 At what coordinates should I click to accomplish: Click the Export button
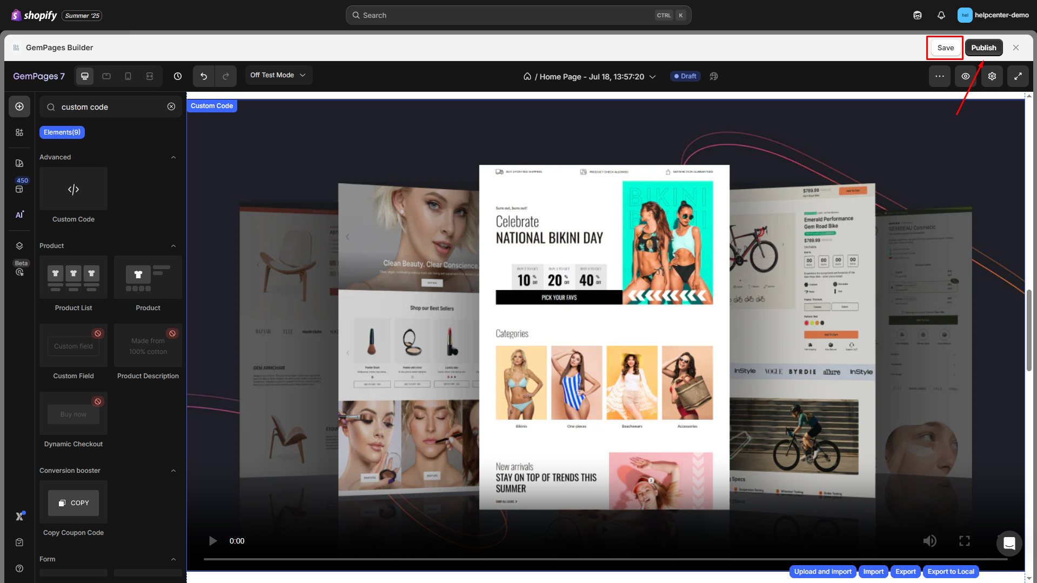(x=906, y=572)
